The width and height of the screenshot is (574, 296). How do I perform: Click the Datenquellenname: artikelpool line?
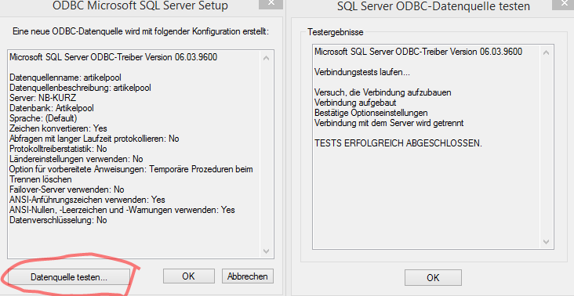point(65,78)
